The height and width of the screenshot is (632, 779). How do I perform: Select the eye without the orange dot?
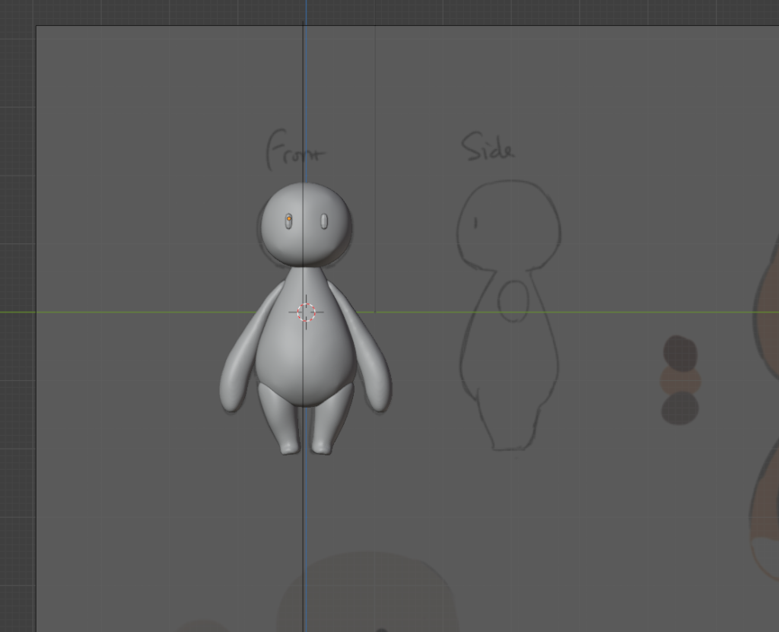pyautogui.click(x=324, y=221)
